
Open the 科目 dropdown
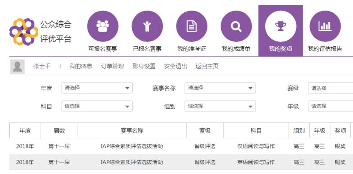(x=97, y=106)
